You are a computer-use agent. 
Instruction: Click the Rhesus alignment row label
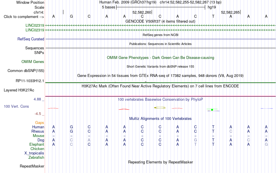[38, 131]
